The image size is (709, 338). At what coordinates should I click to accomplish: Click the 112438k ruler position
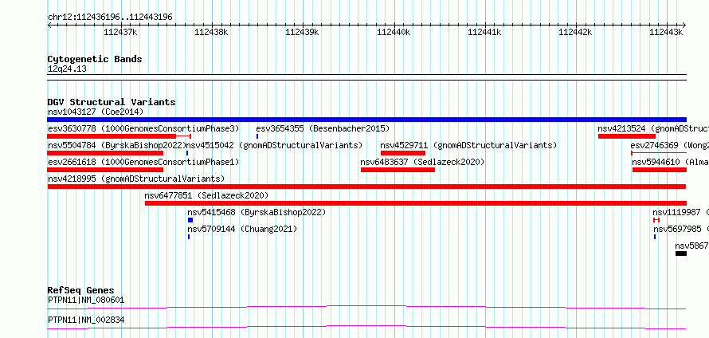point(212,32)
